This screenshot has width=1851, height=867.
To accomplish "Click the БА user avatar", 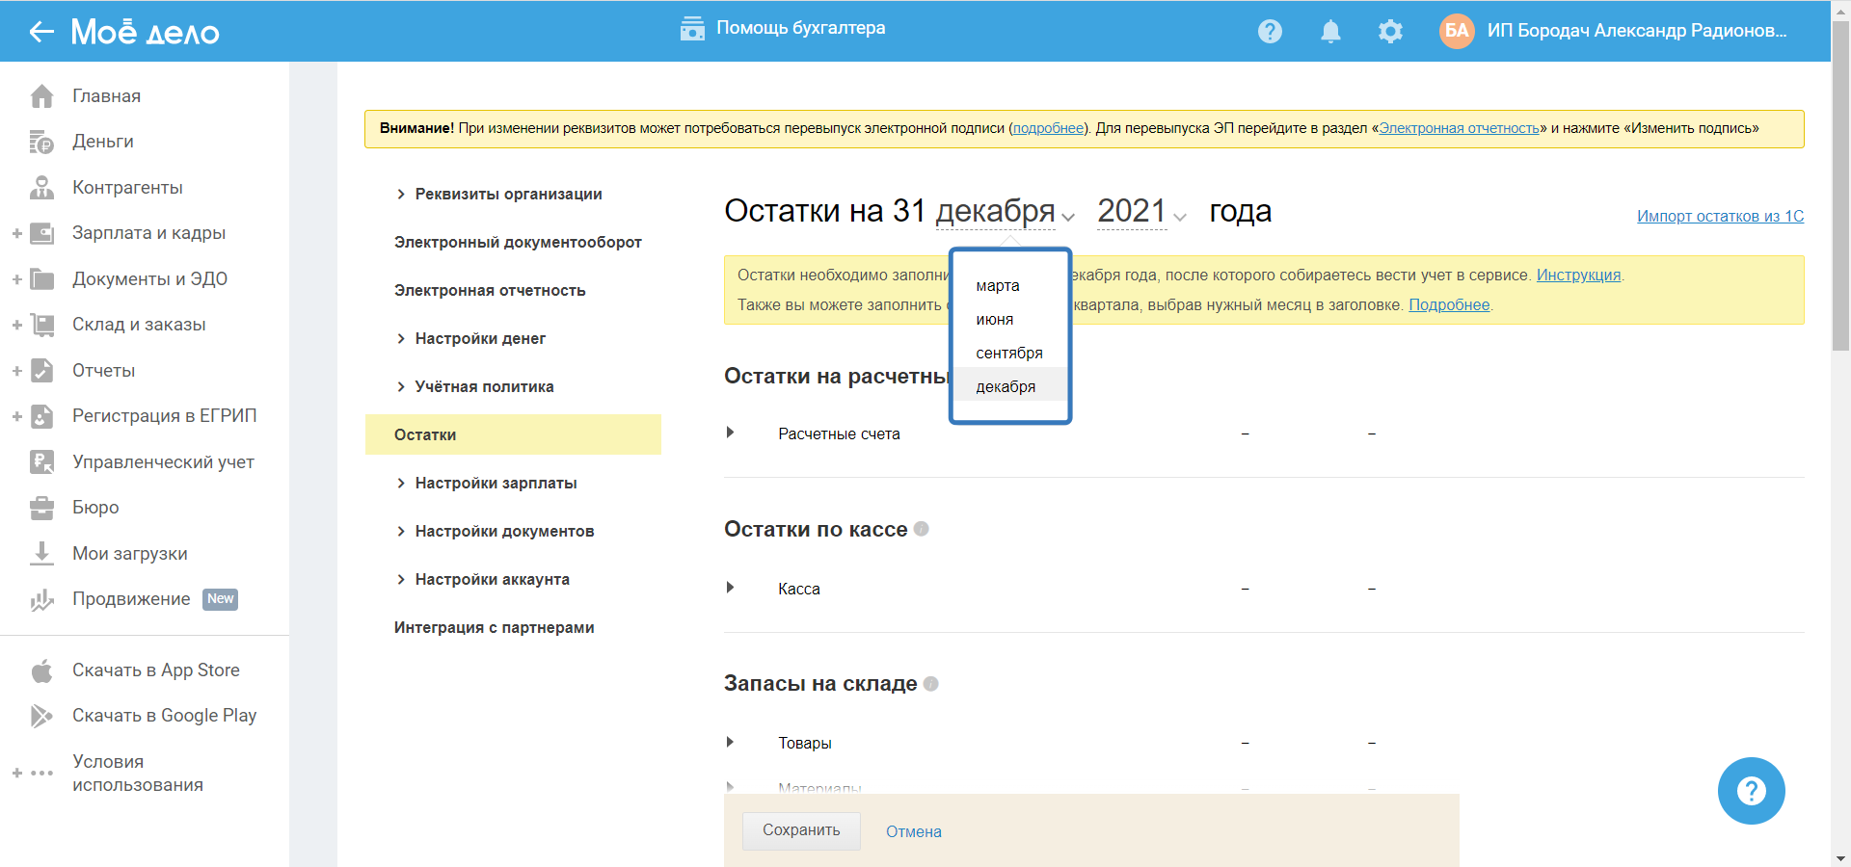I will (1456, 31).
